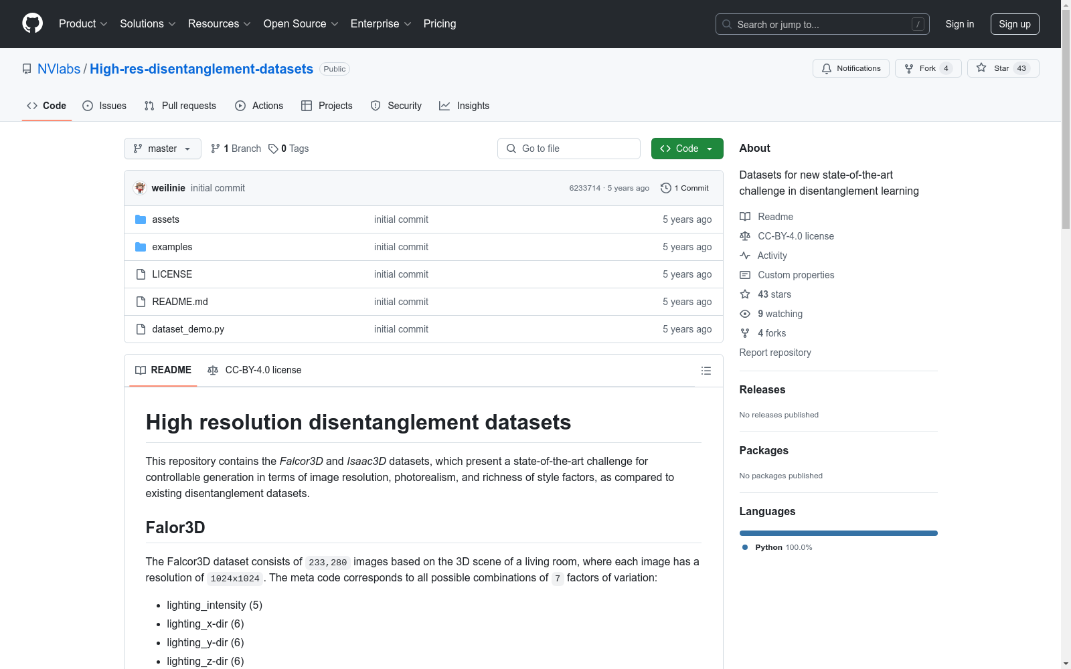Click the book icon next to Readme

click(x=745, y=217)
